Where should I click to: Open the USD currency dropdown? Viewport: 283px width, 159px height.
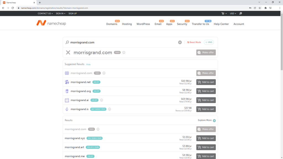point(233,14)
